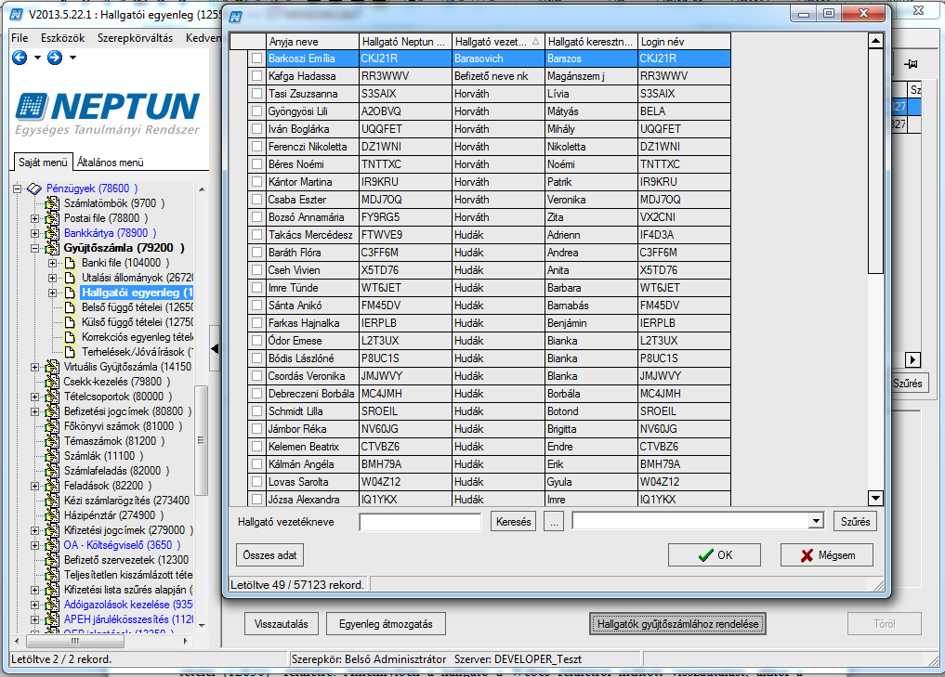The width and height of the screenshot is (945, 677).
Task: Click the Számlák tree icon
Action: coord(52,456)
